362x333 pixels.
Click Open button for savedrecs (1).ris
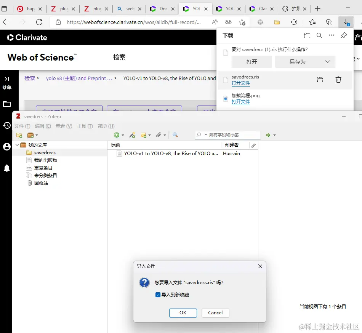click(251, 62)
